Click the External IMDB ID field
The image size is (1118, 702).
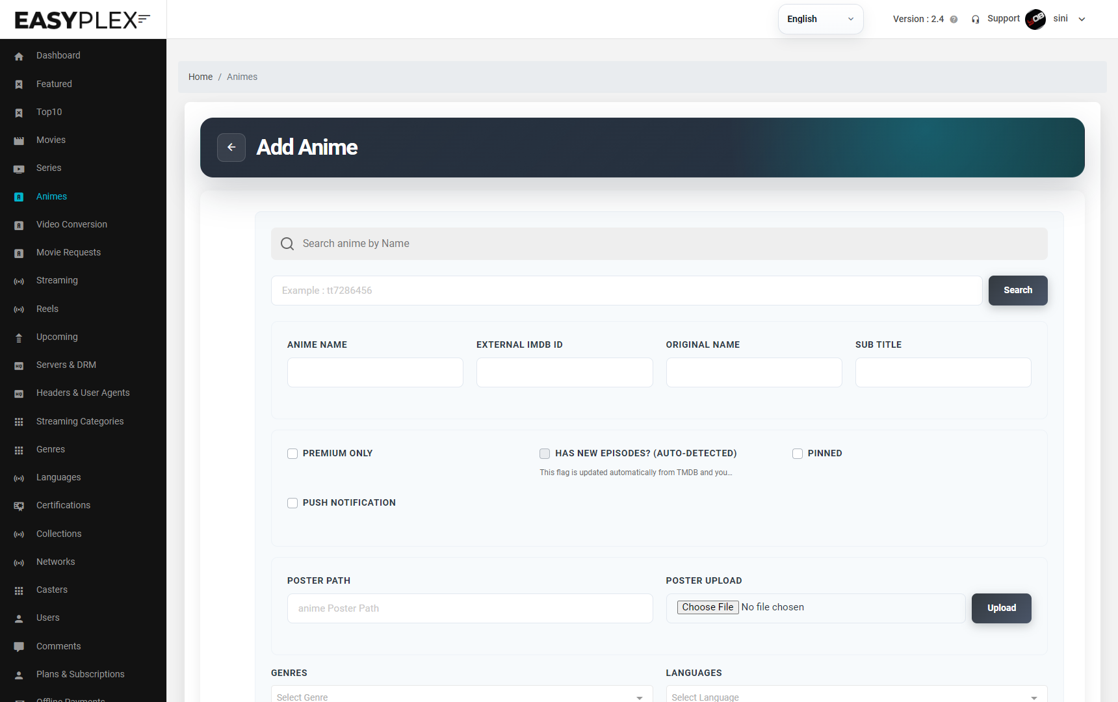tap(564, 372)
